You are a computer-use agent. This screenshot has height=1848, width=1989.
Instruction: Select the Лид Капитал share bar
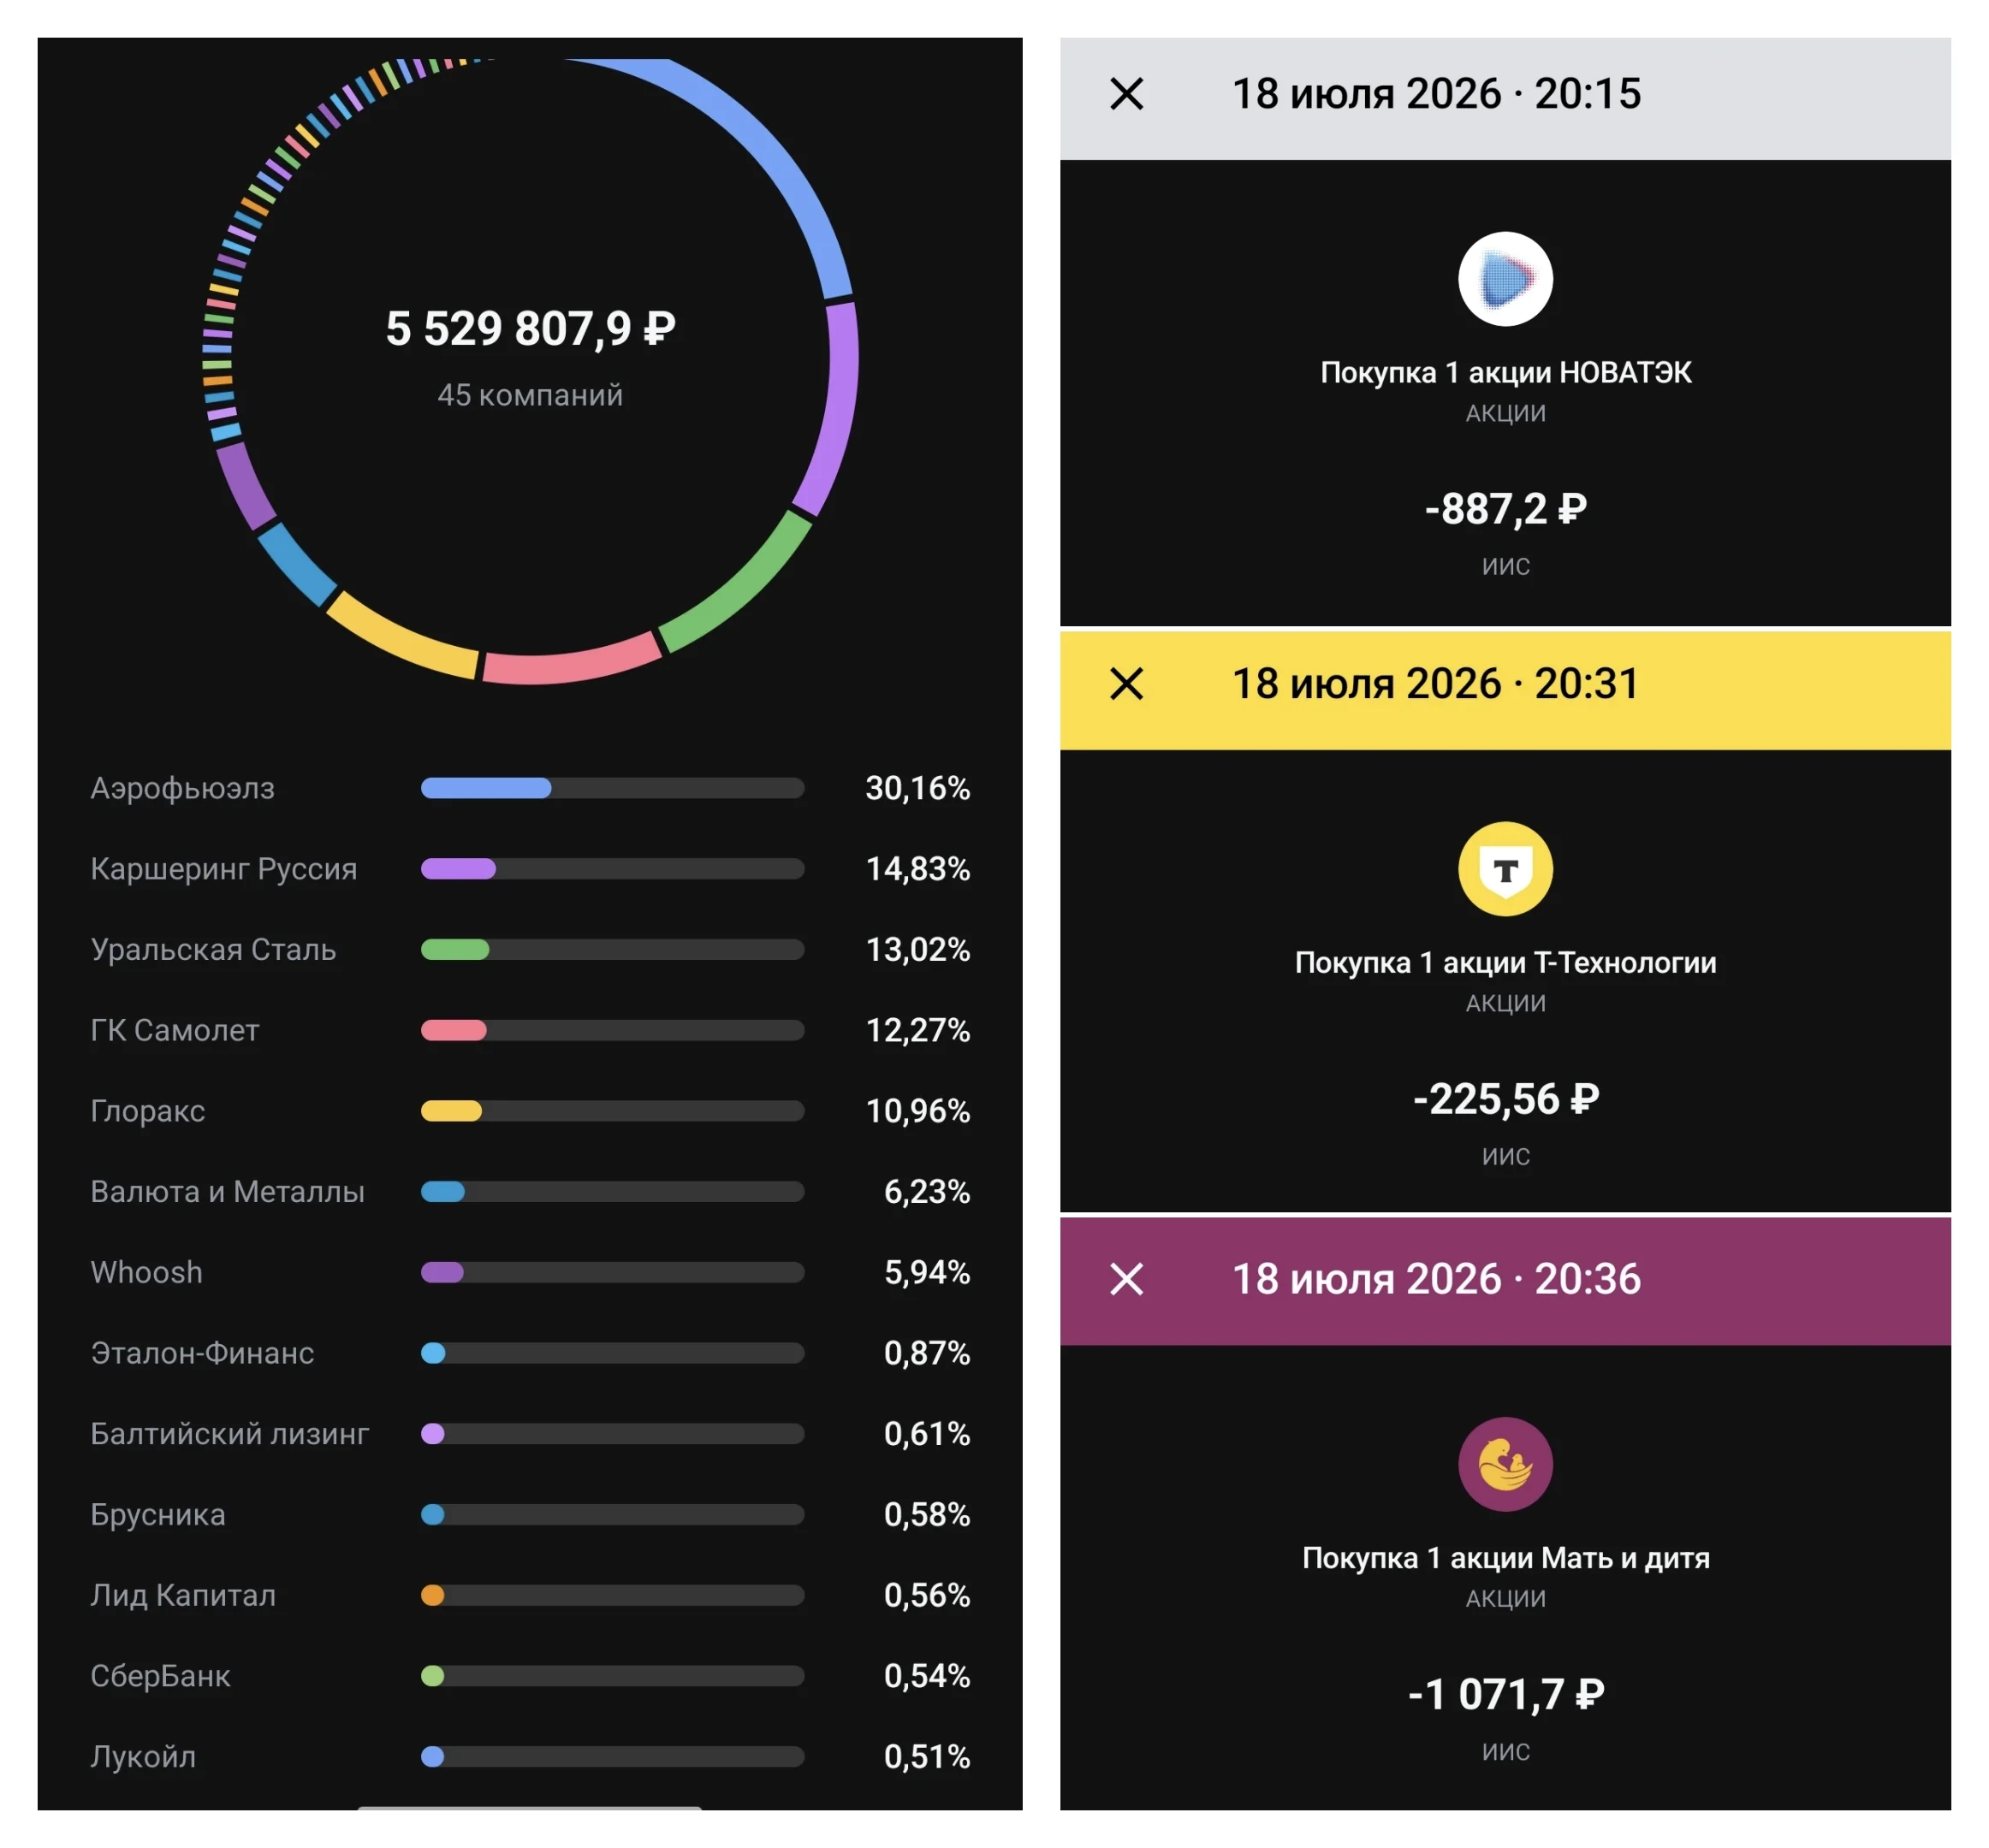point(612,1595)
